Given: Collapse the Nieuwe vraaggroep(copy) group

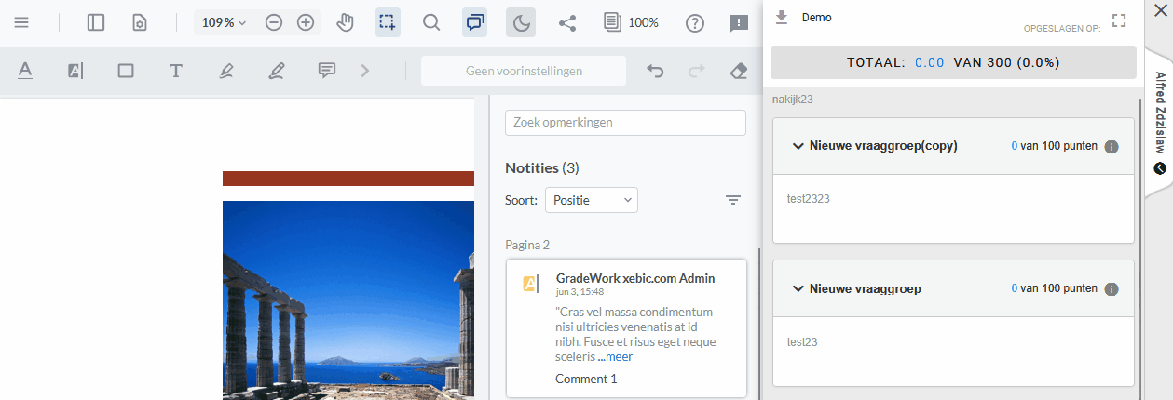Looking at the screenshot, I should [798, 146].
